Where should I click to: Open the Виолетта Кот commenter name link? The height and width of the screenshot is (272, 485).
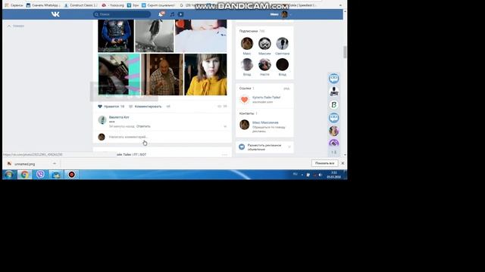[119, 117]
